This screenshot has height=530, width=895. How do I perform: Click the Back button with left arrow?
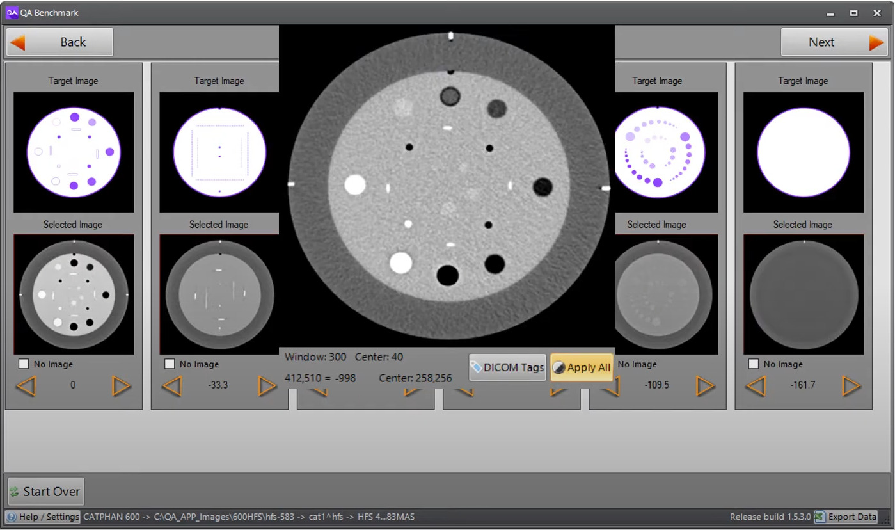click(59, 42)
